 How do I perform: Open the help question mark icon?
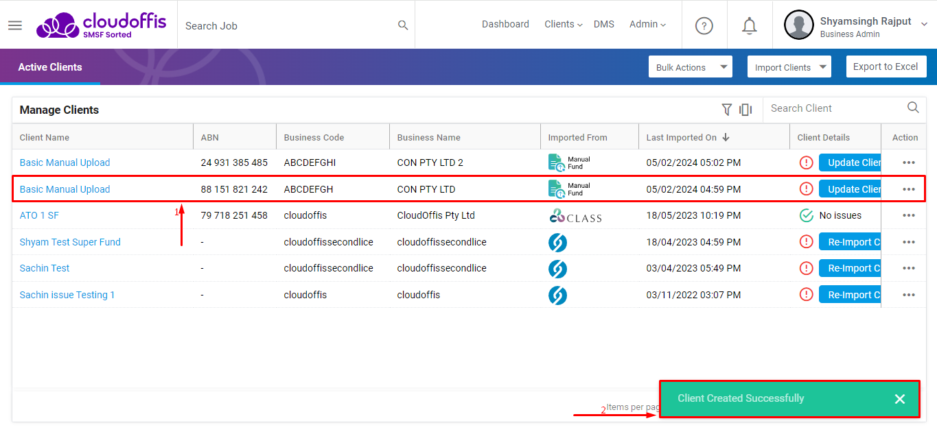(704, 25)
